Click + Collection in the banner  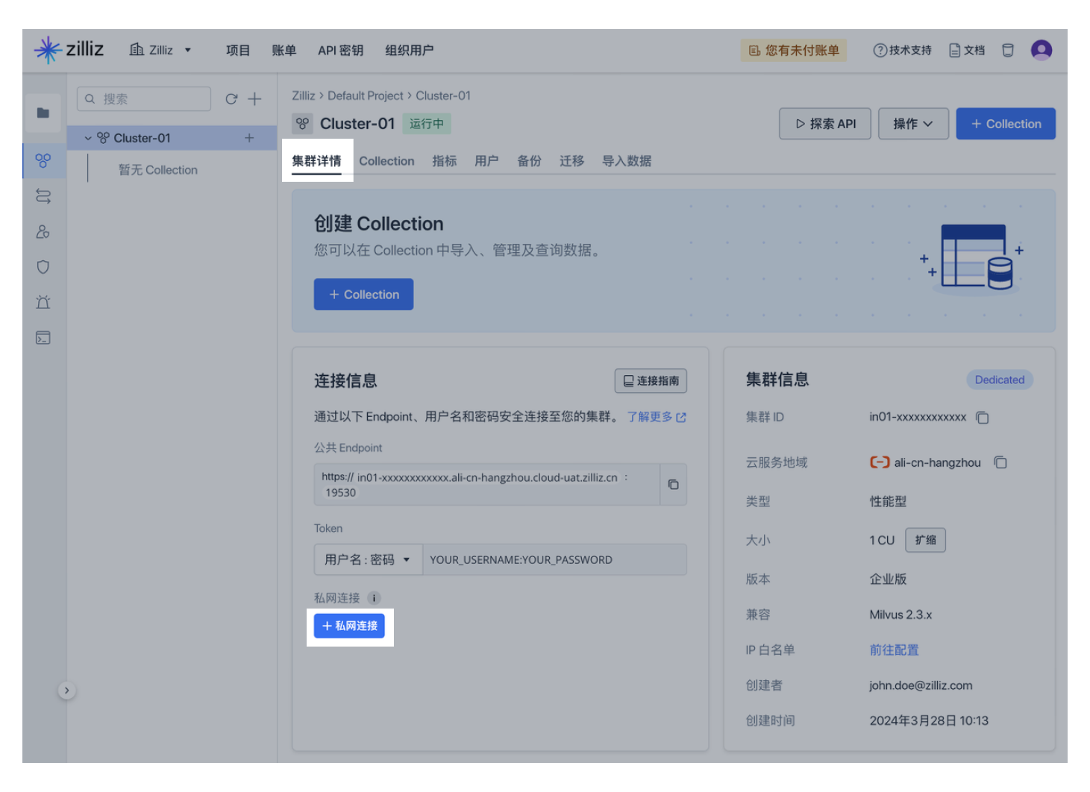[363, 295]
